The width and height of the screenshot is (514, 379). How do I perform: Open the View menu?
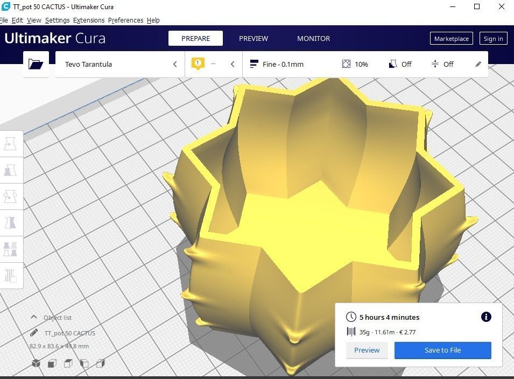(34, 20)
